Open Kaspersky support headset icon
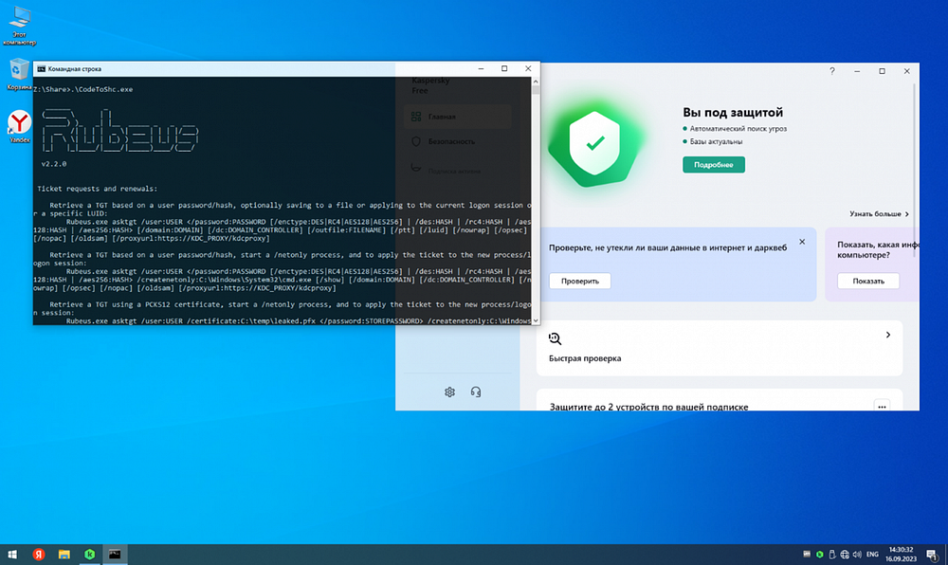This screenshot has width=948, height=565. [476, 392]
